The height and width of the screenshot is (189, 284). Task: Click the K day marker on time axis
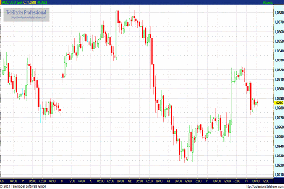(91, 181)
